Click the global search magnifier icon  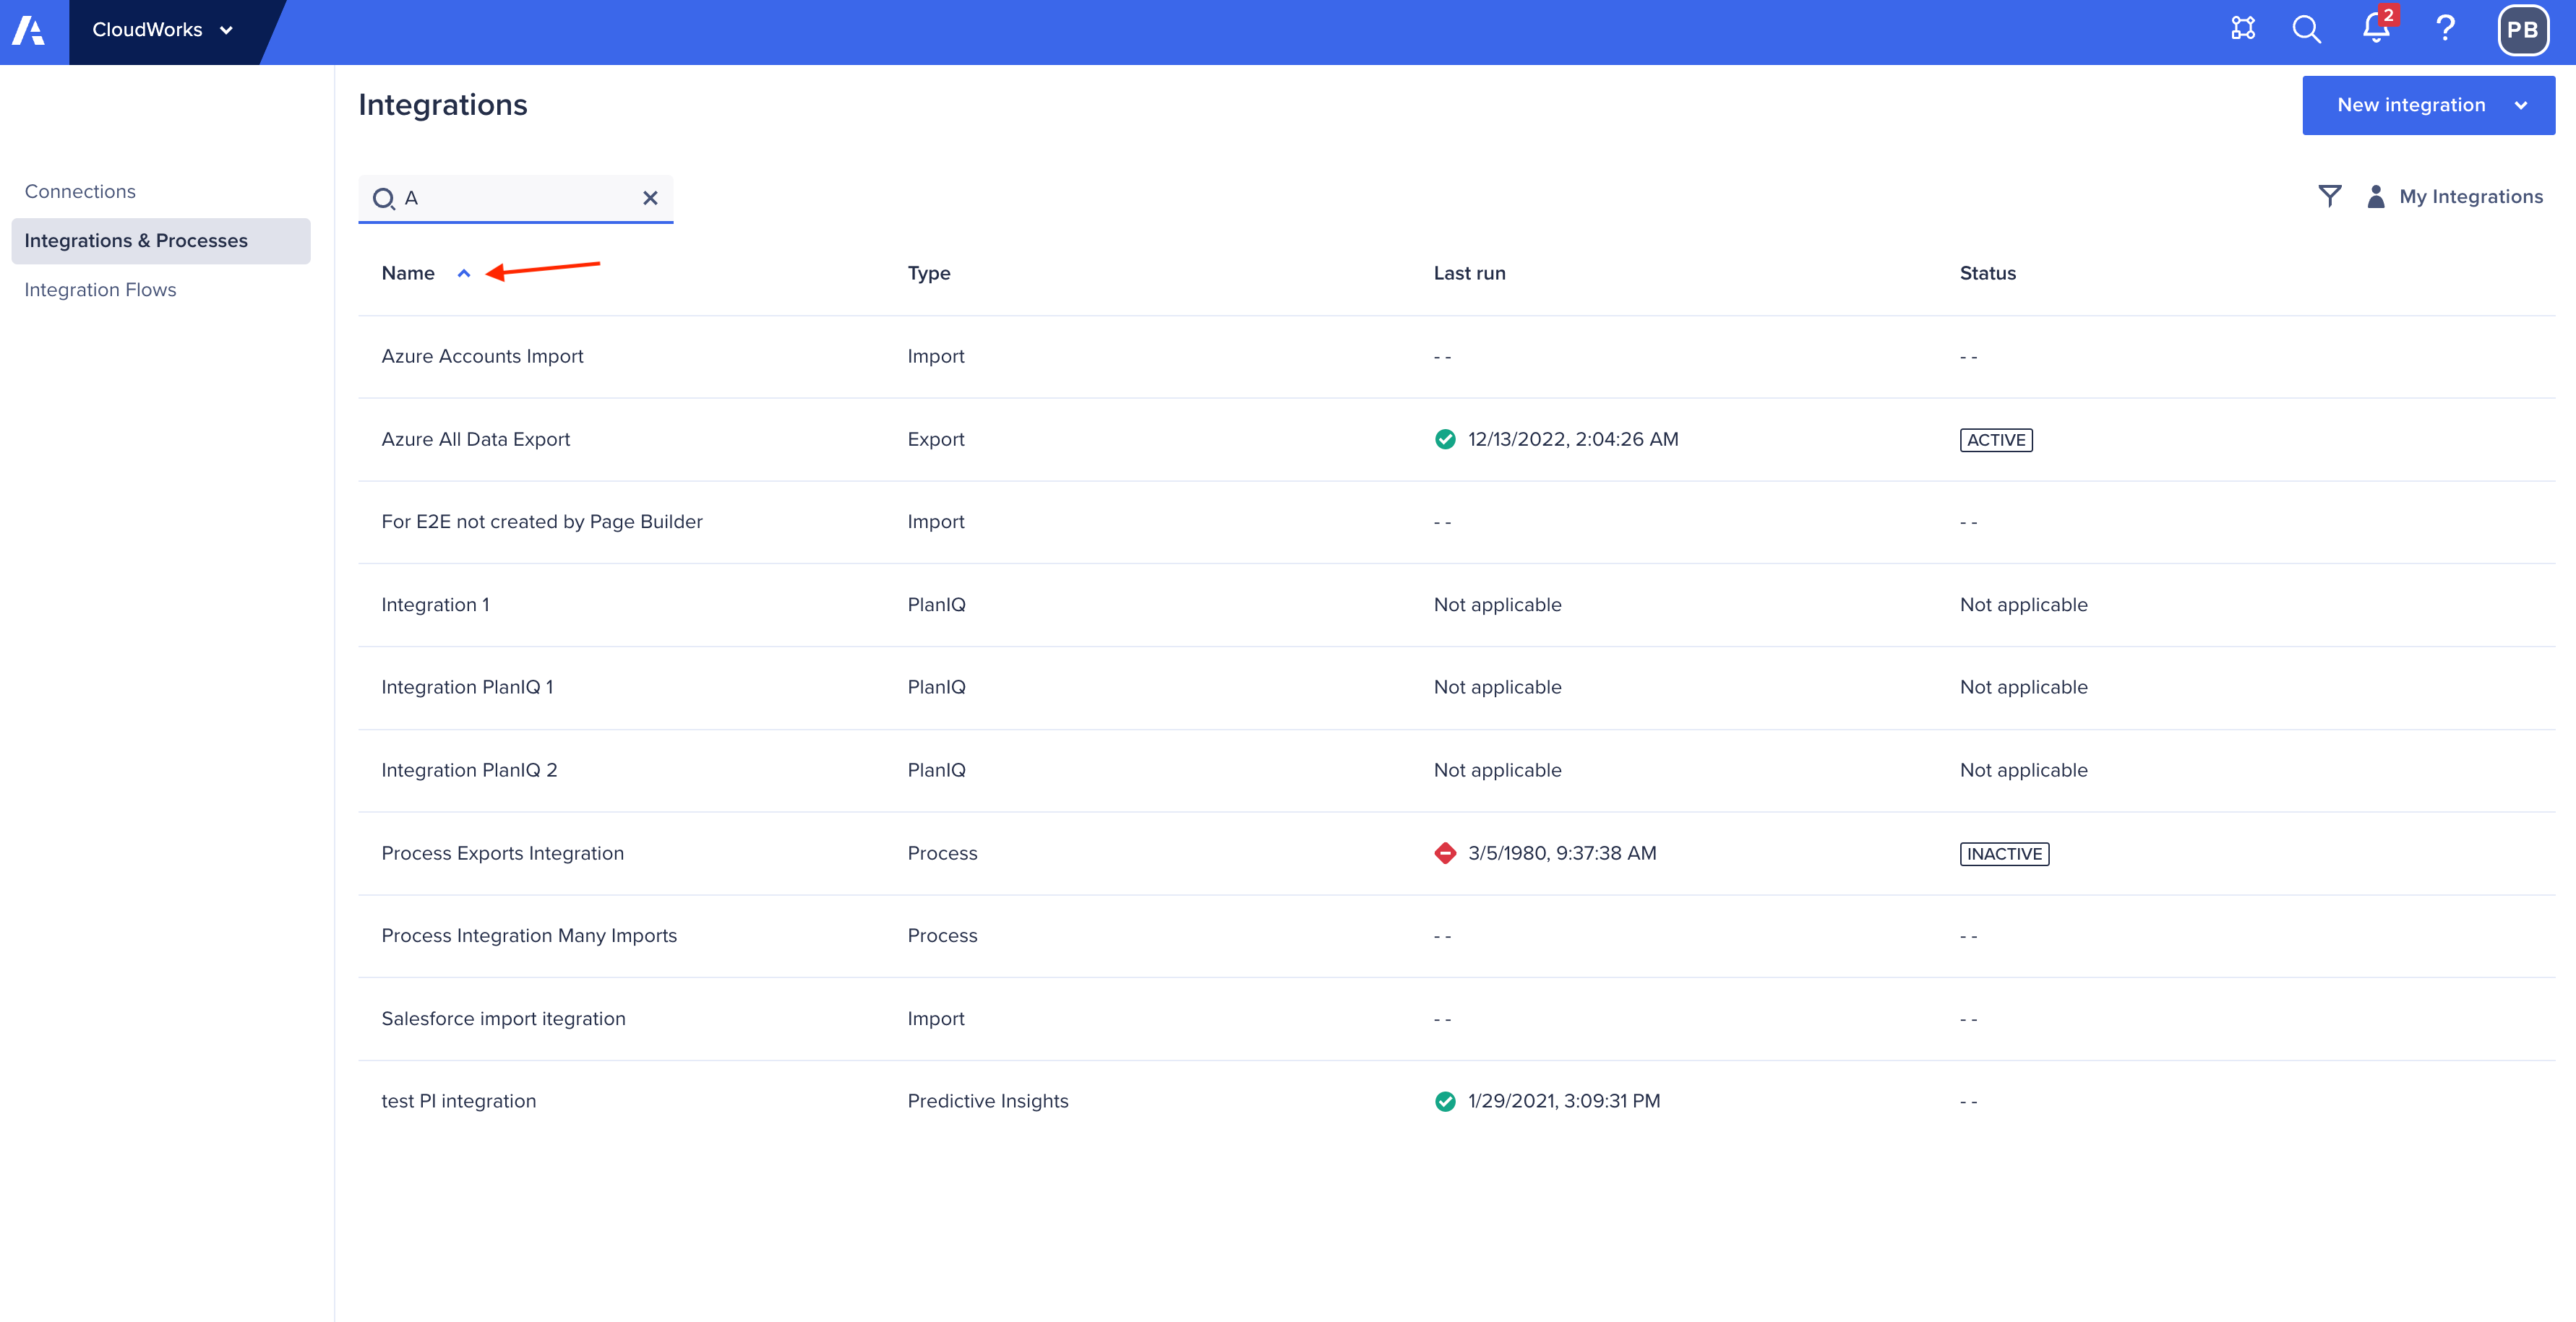[x=2306, y=29]
